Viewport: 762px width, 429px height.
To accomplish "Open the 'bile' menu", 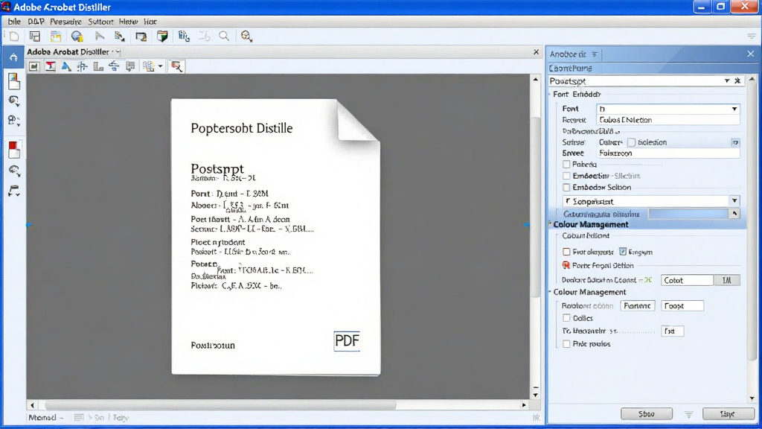I will click(x=14, y=22).
